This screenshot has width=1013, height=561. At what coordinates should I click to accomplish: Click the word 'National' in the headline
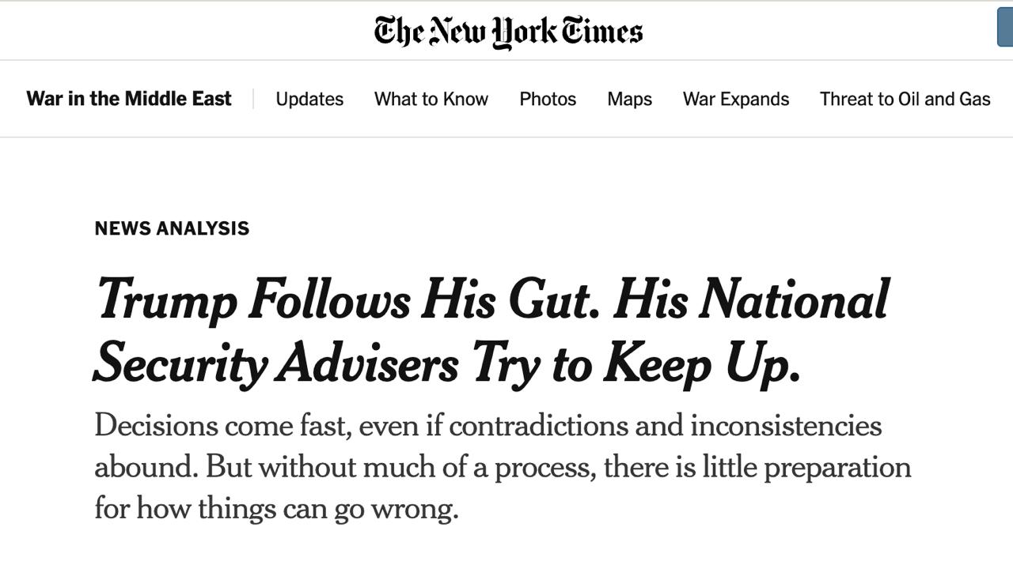click(x=794, y=299)
